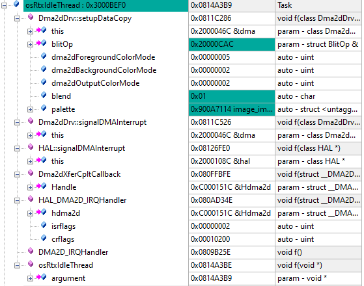This screenshot has width=364, height=286.
Task: Select the DMA2D_IRQHandler row label
Action: [x=74, y=252]
